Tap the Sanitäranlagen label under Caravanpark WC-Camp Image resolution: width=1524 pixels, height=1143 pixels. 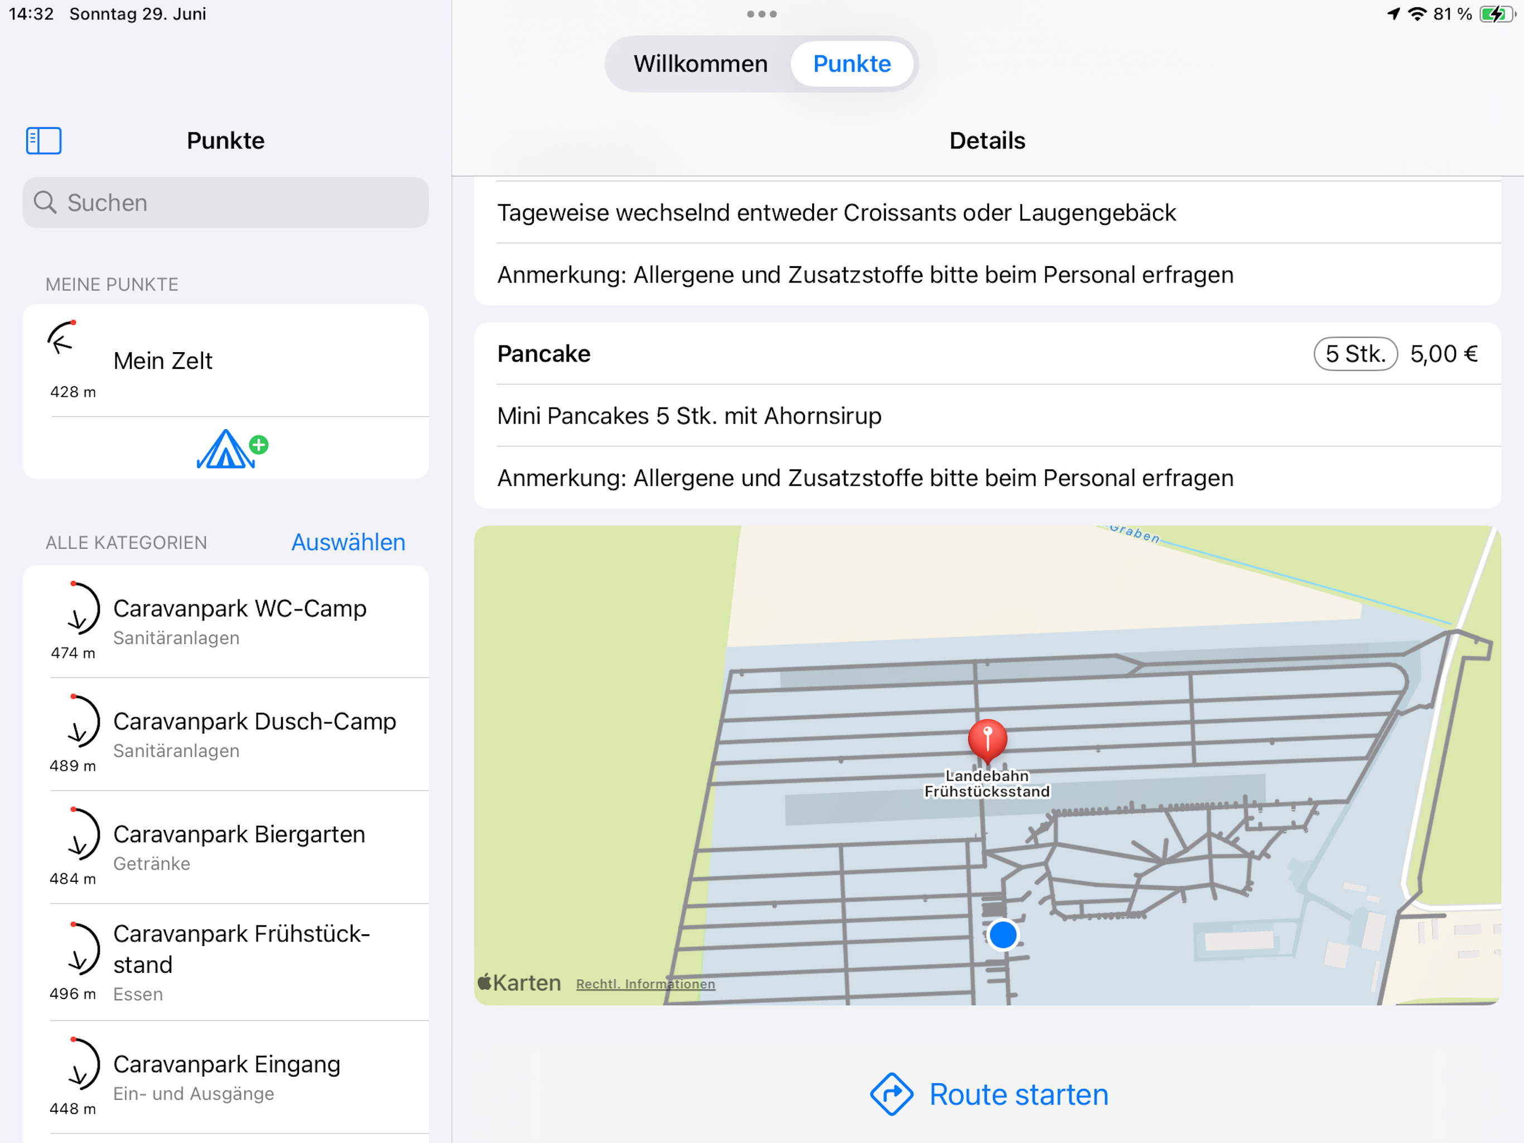point(176,638)
